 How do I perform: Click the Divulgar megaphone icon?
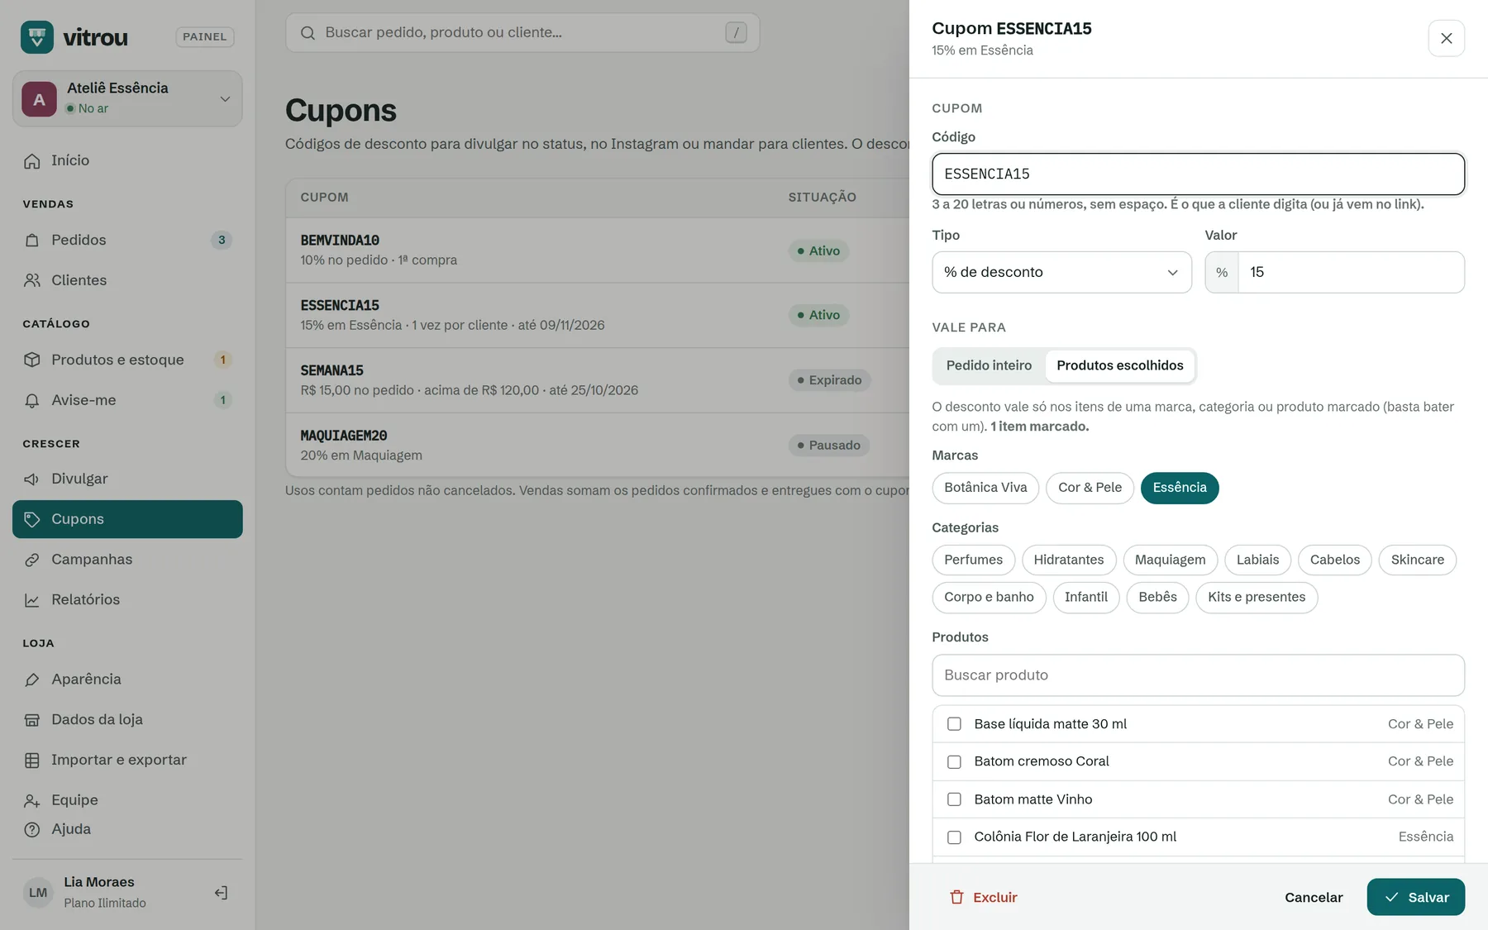click(x=32, y=479)
